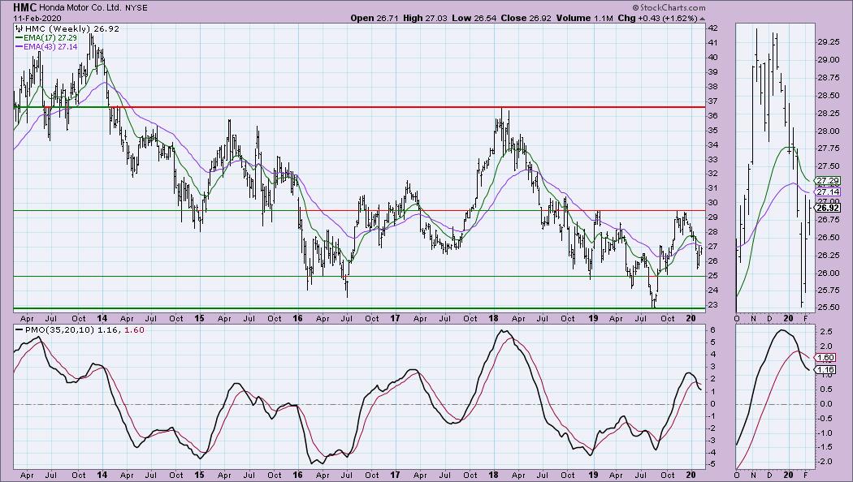The width and height of the screenshot is (853, 482).
Task: Click the 11-Feb-2020 chart date
Action: click(x=37, y=18)
